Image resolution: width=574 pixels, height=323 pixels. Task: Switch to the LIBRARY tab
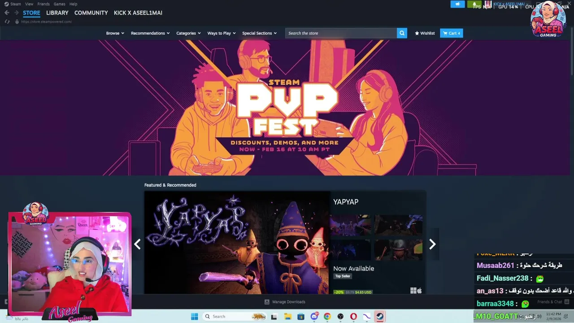(57, 13)
